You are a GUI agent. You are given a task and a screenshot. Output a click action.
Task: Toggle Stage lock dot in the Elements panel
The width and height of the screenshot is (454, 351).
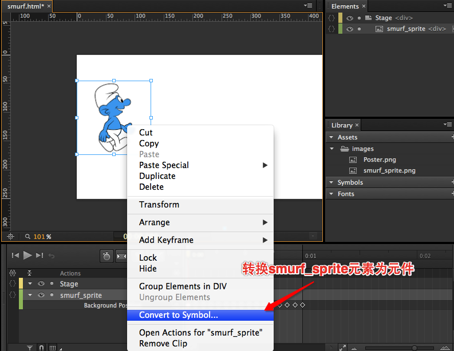(x=360, y=18)
